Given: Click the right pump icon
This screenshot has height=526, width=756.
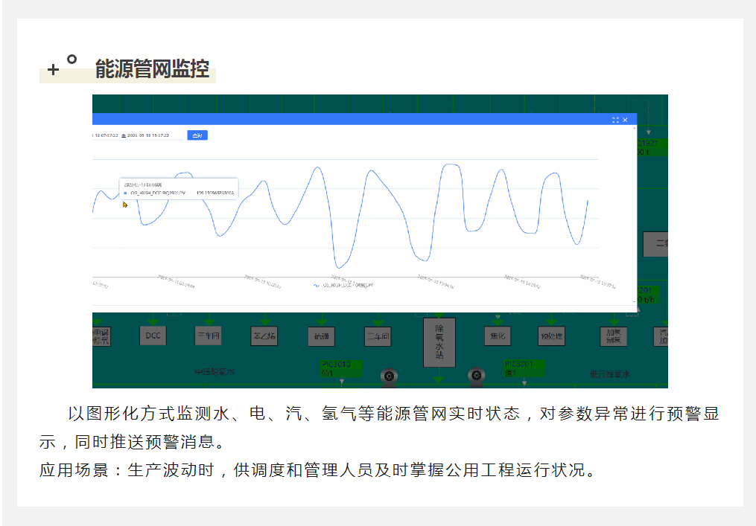Looking at the screenshot, I should coord(476,376).
